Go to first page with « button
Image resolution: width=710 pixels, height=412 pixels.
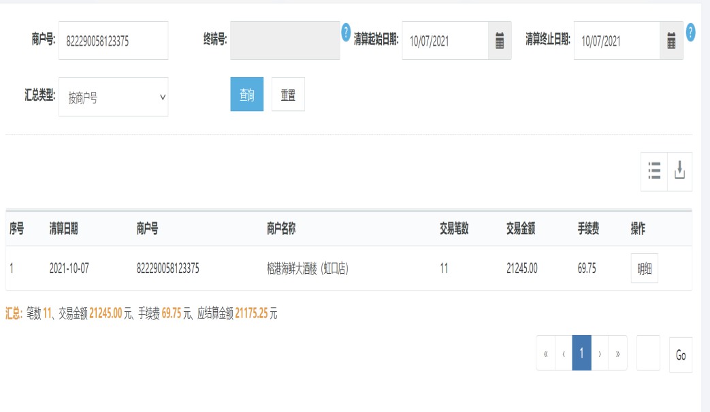pyautogui.click(x=545, y=353)
